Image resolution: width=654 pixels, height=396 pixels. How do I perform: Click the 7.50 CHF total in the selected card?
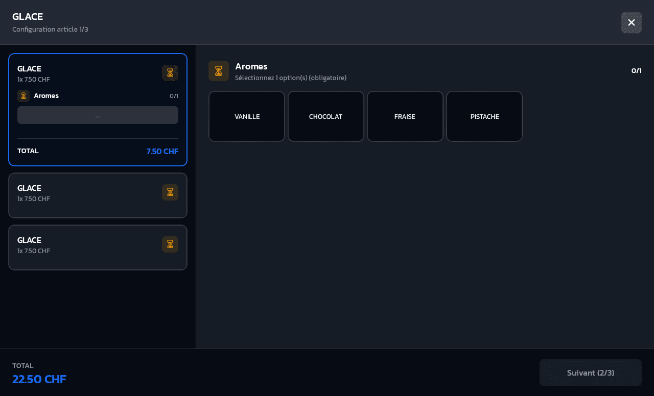[x=162, y=151]
